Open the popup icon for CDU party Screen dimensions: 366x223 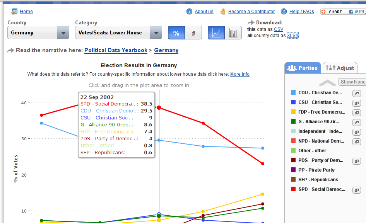357,94
